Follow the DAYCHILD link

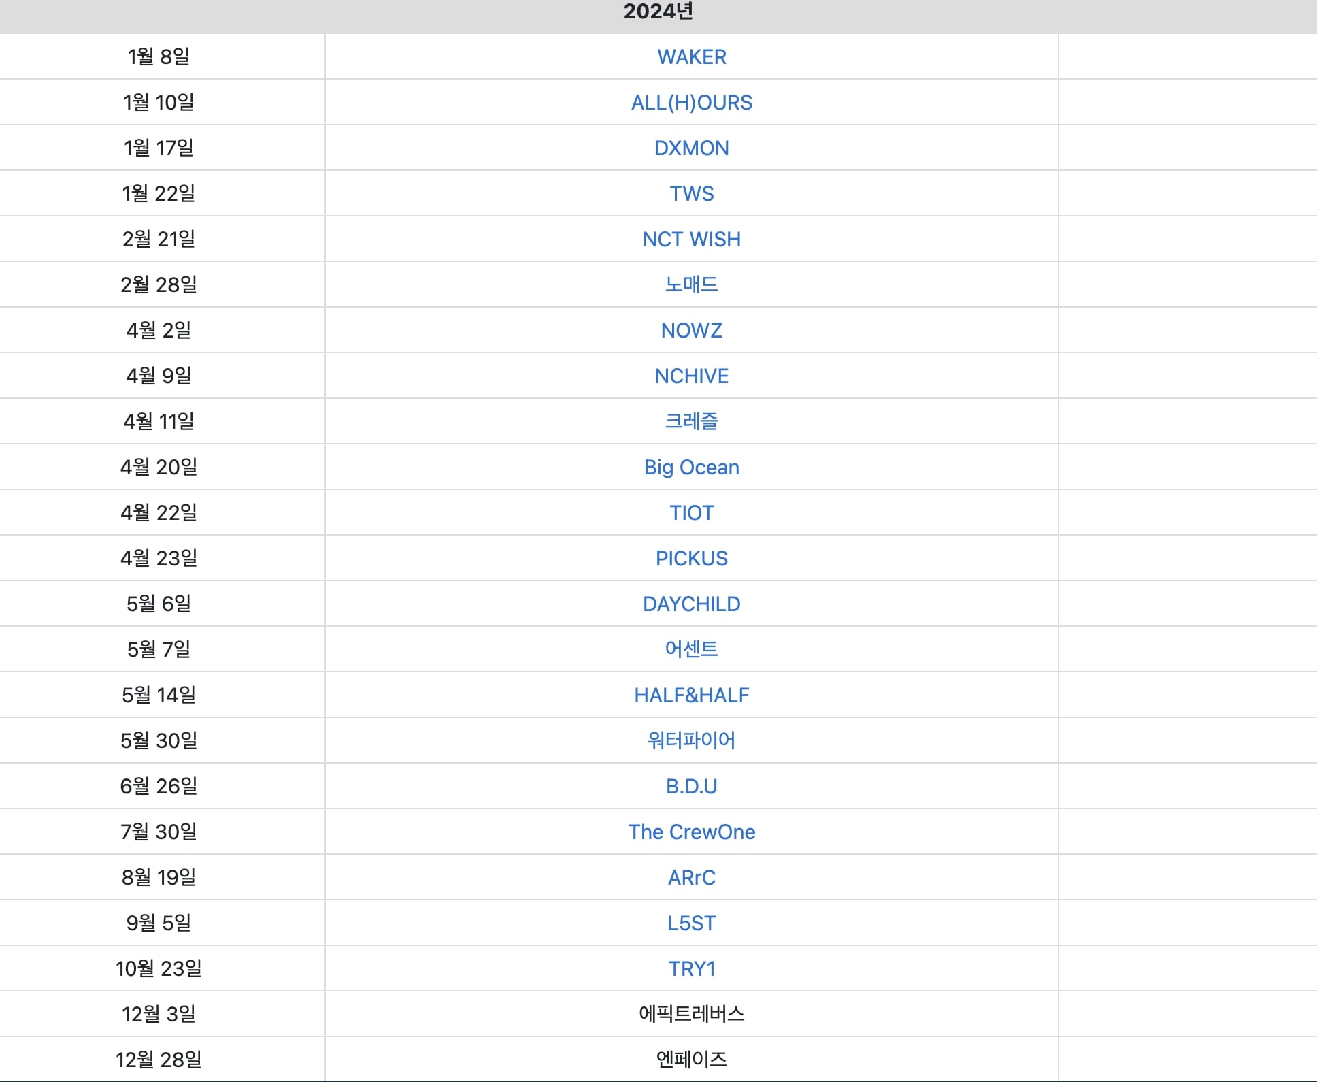pyautogui.click(x=691, y=604)
